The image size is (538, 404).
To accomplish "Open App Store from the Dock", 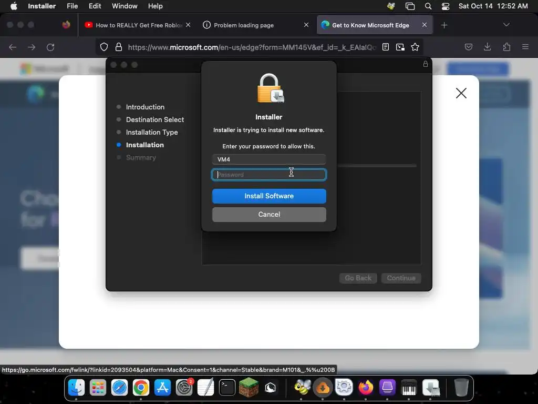I will coord(163,388).
